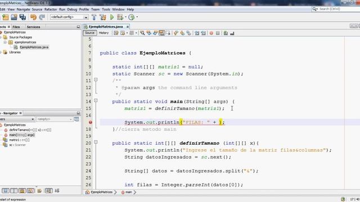Select matriz1 field in Navigator
360x202 pixels.
(x=19, y=140)
